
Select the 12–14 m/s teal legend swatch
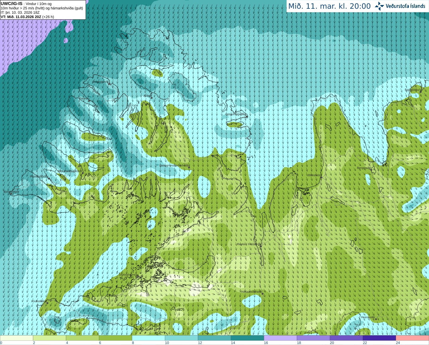pyautogui.click(x=214, y=338)
